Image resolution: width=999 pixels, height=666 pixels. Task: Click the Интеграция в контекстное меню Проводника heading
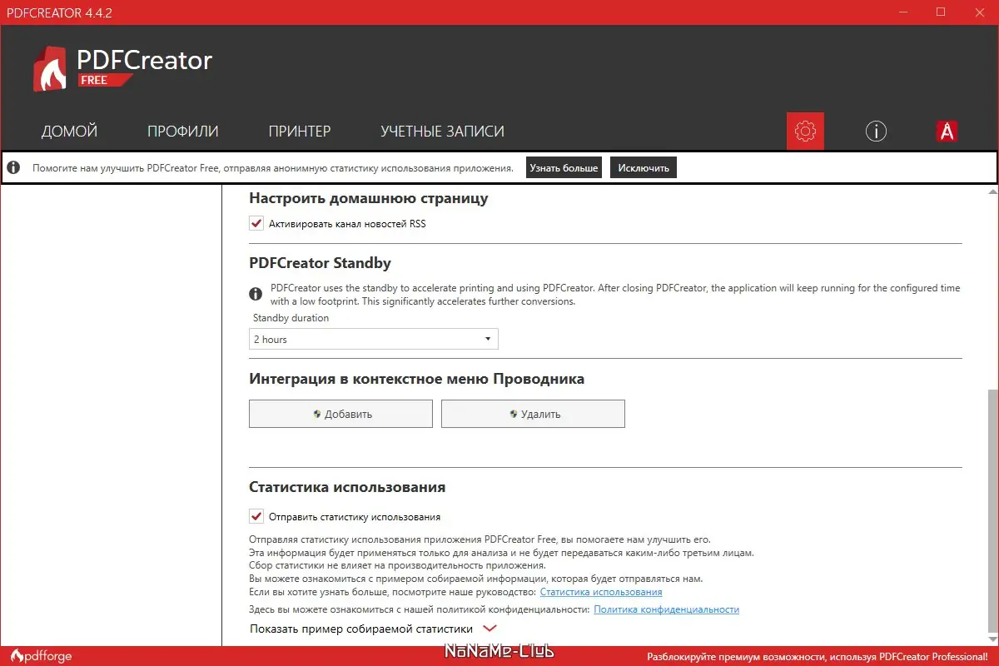coord(416,379)
